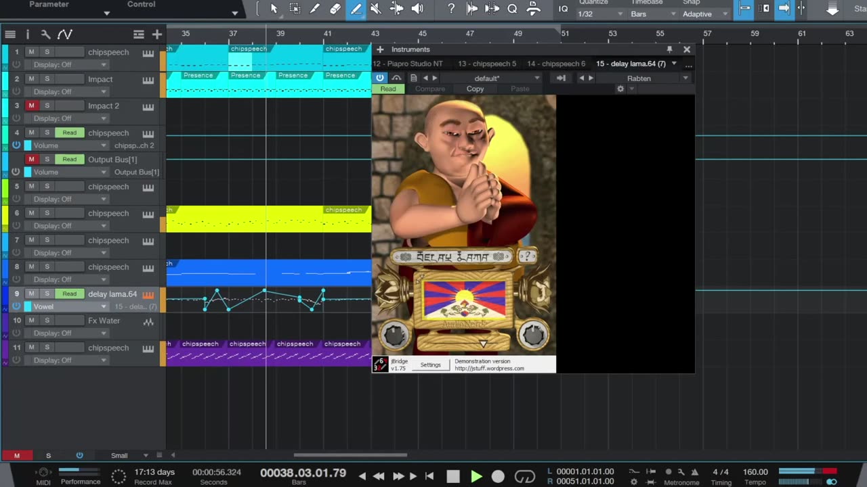Screen dimensions: 867x487
Task: Toggle plugin power bypass button
Action: [380, 78]
